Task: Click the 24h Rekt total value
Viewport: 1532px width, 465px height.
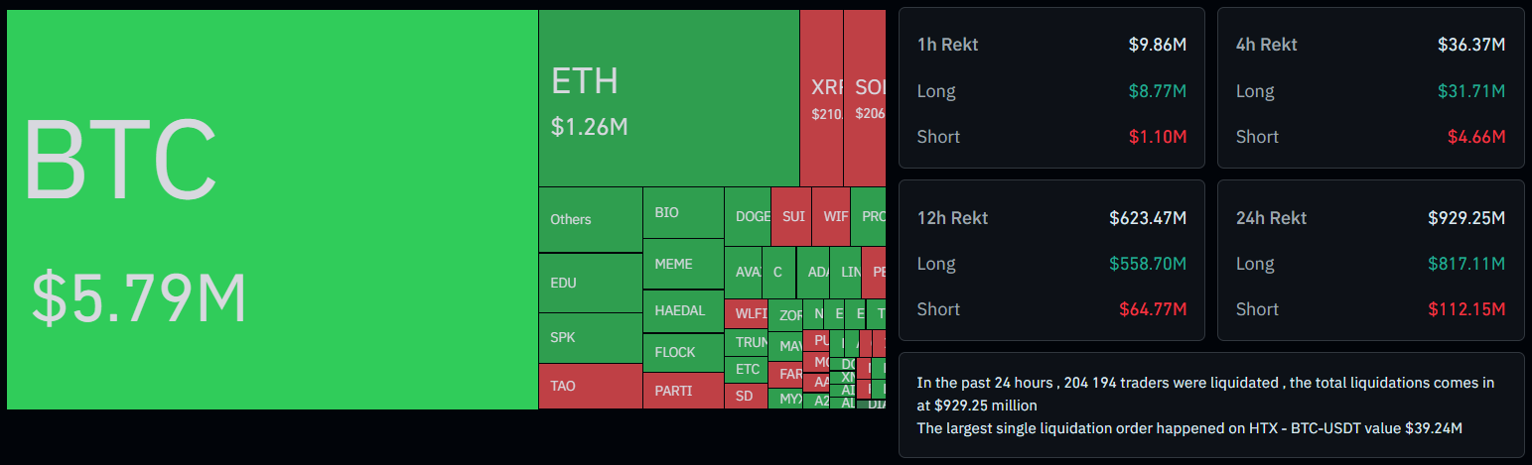Action: (1465, 218)
